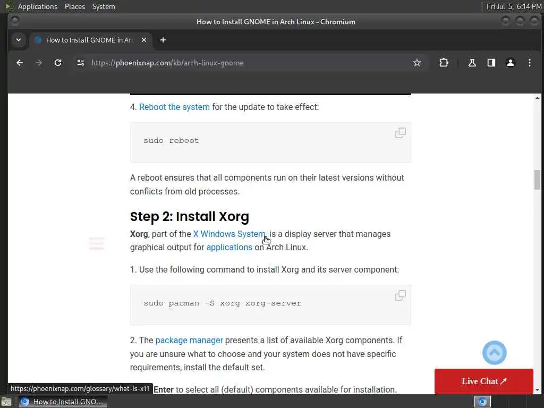The image size is (544, 408).
Task: Toggle the browser side panel
Action: pyautogui.click(x=491, y=63)
